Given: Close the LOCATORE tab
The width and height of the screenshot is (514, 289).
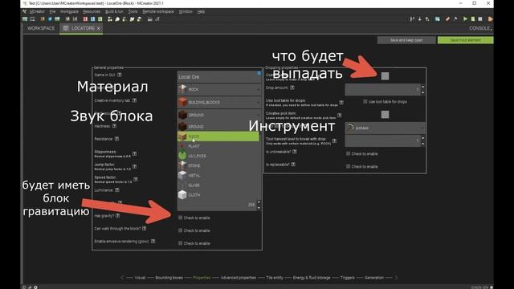Looking at the screenshot, I should (x=98, y=29).
